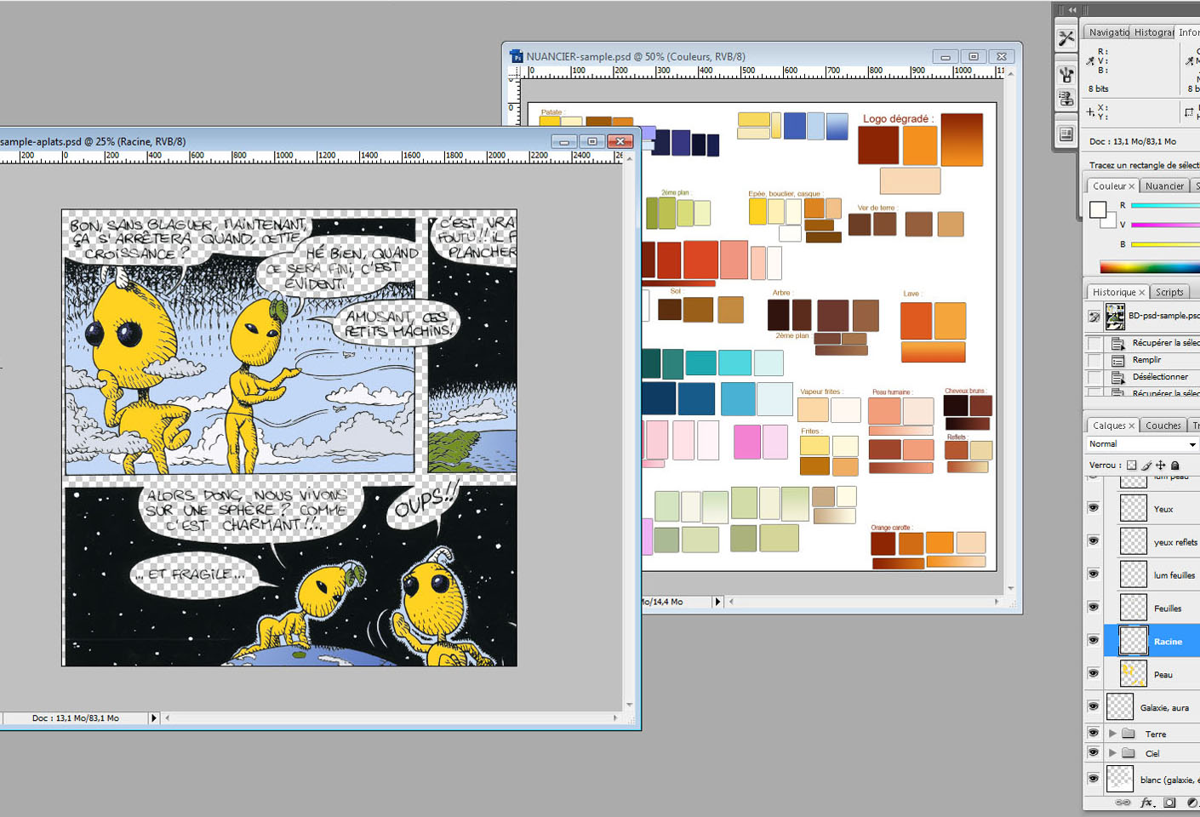Click the brushes panel dock icon

1066,74
